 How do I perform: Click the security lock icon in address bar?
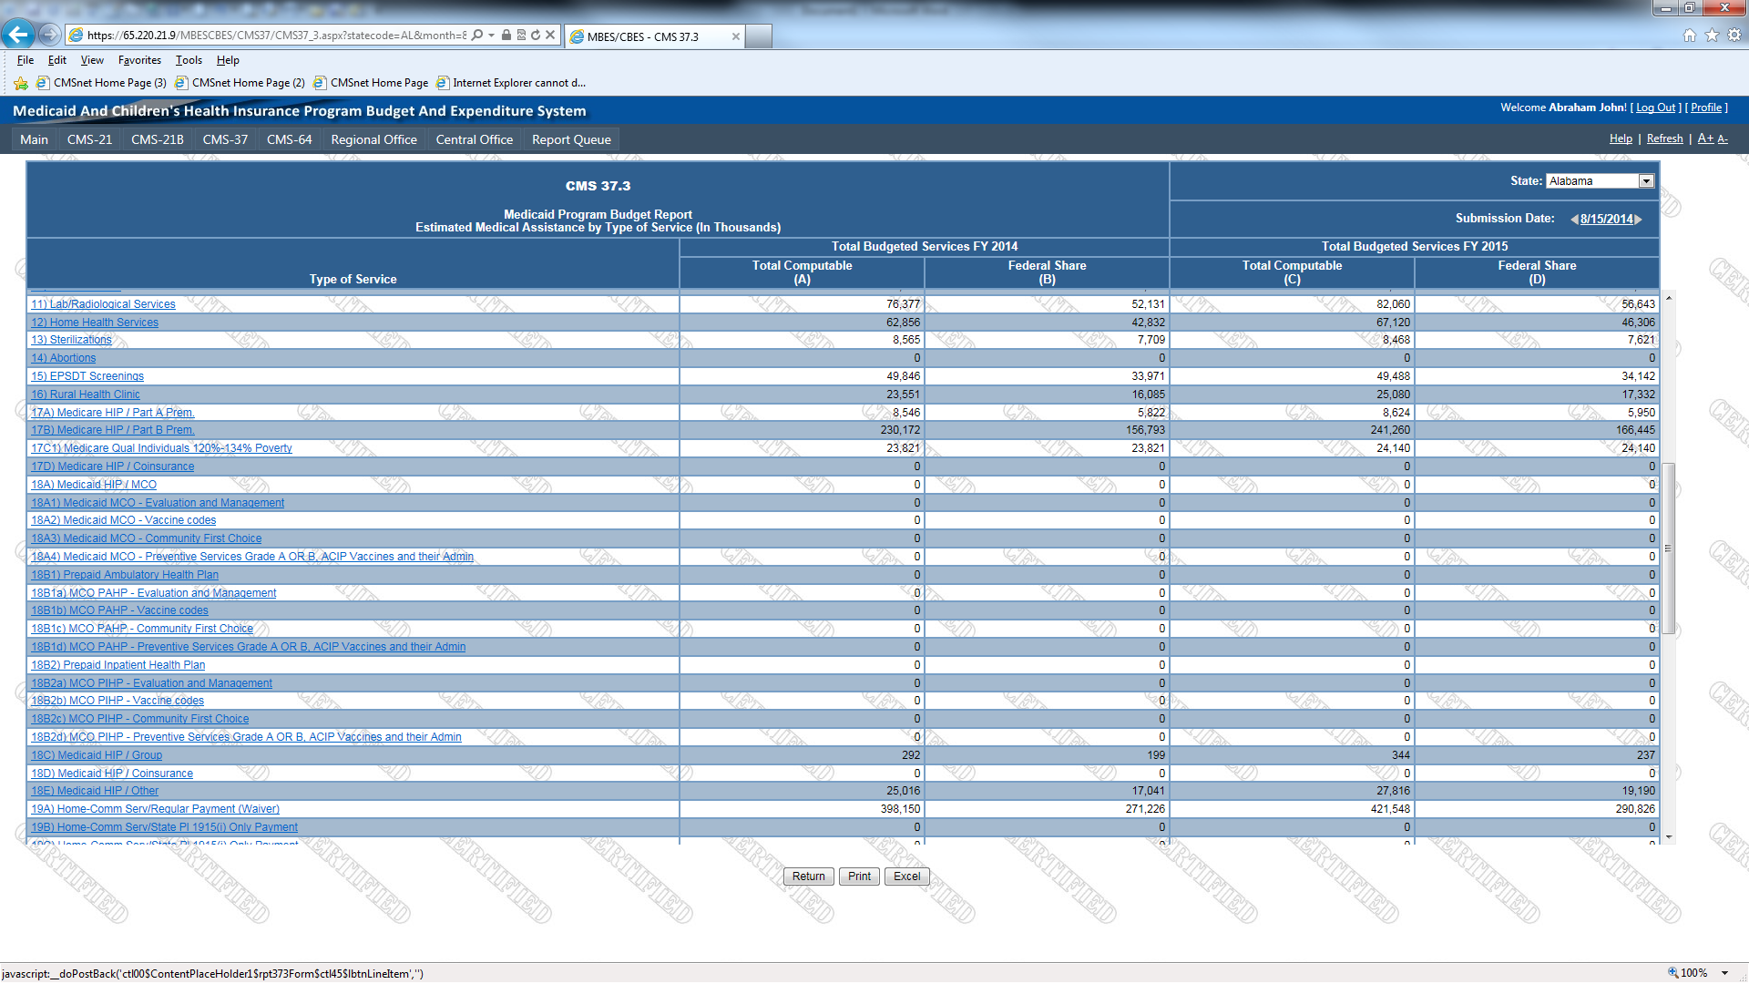[x=506, y=36]
